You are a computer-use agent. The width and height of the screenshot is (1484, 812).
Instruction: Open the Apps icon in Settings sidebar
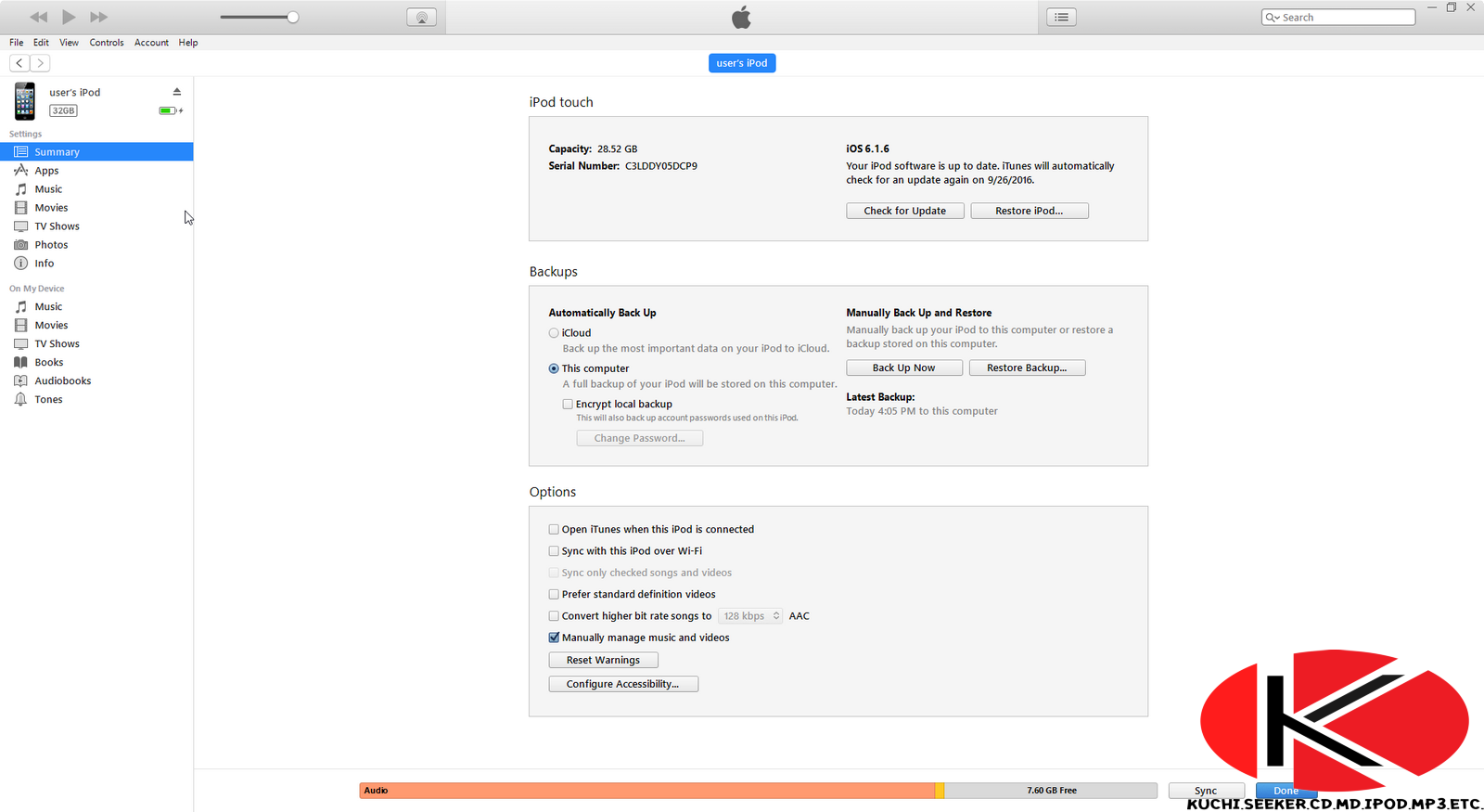(20, 170)
